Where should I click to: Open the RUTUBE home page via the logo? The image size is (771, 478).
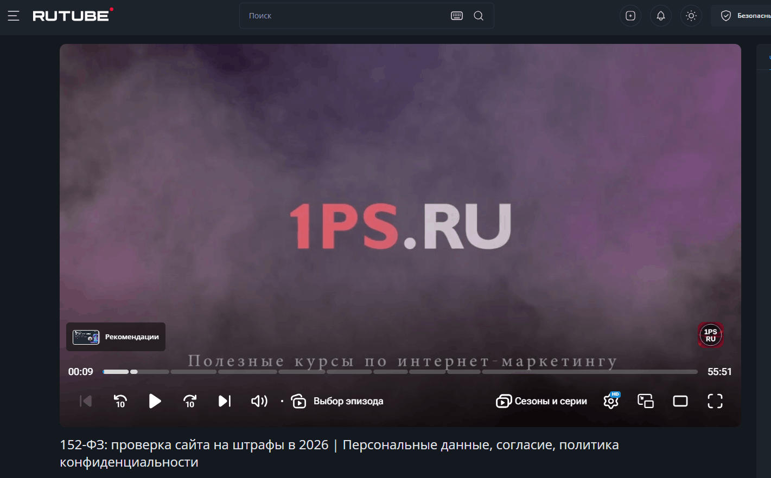[x=72, y=15]
